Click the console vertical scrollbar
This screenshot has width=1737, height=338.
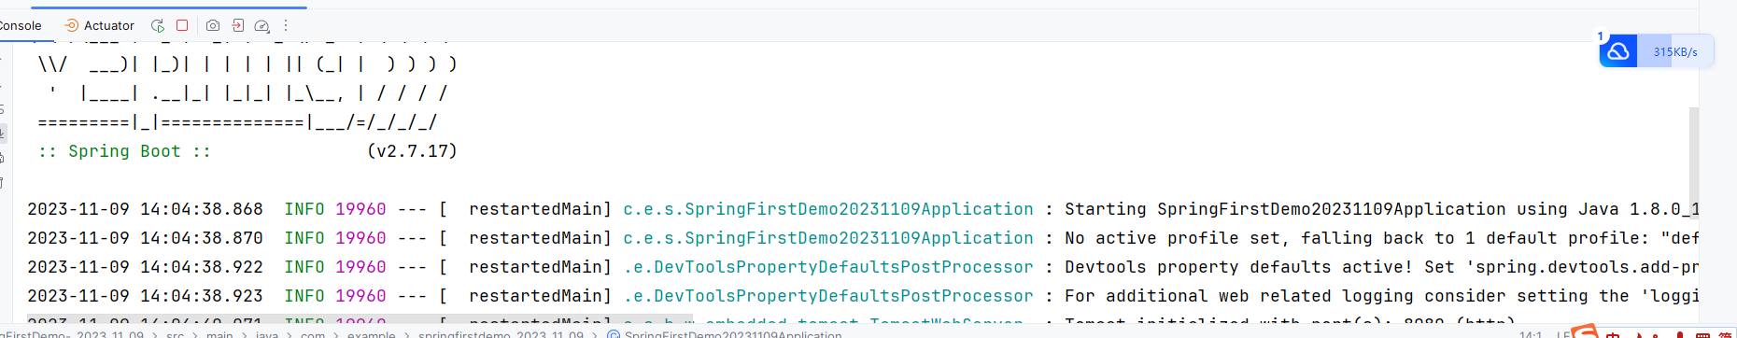pos(1693,215)
